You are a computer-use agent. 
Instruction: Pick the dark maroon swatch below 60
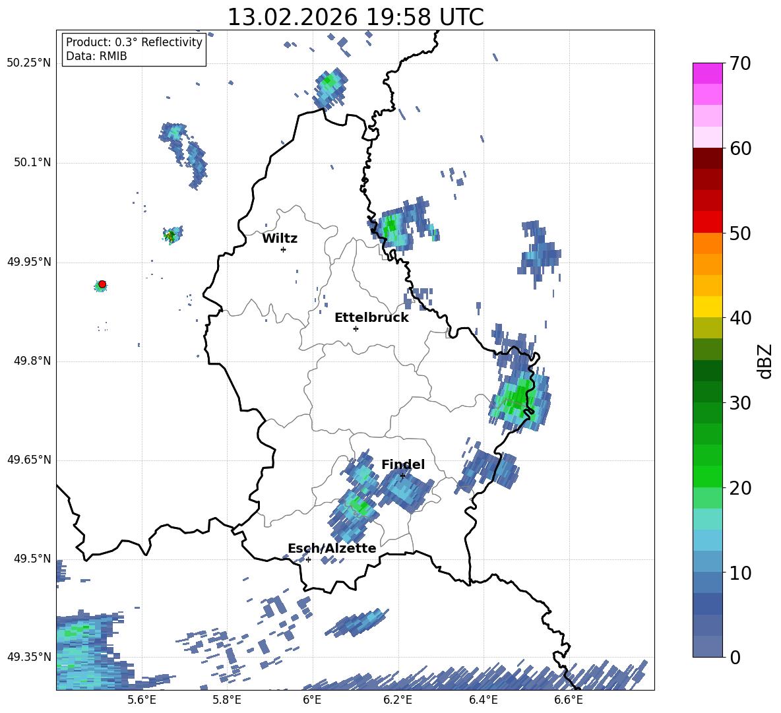708,158
